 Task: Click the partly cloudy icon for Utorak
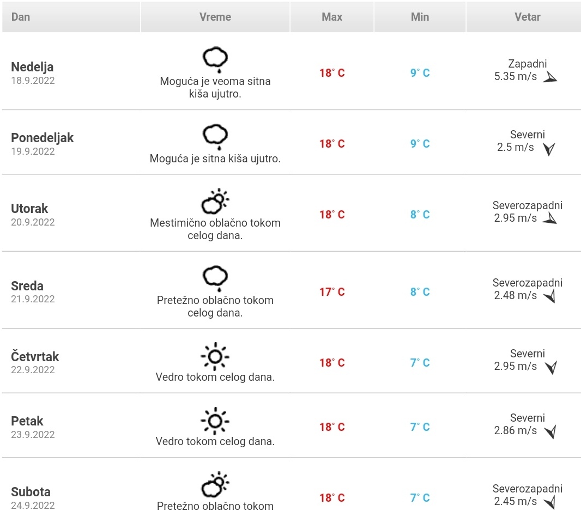click(x=215, y=201)
